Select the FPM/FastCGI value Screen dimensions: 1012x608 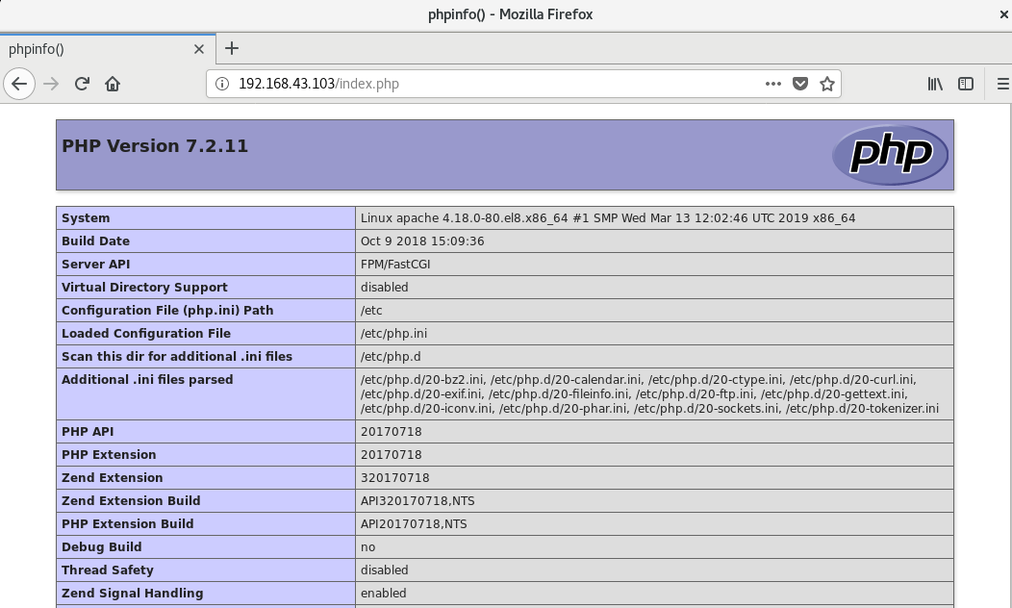point(395,265)
